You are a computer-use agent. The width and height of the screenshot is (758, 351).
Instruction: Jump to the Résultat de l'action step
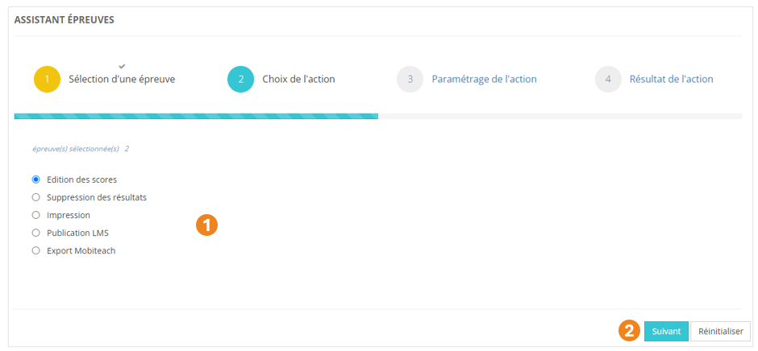pos(671,79)
